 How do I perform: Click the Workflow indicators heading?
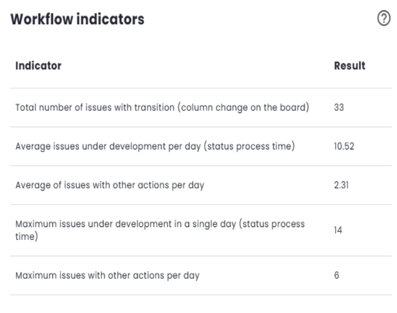(x=77, y=20)
